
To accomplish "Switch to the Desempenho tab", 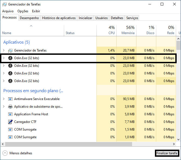I will (x=29, y=18).
